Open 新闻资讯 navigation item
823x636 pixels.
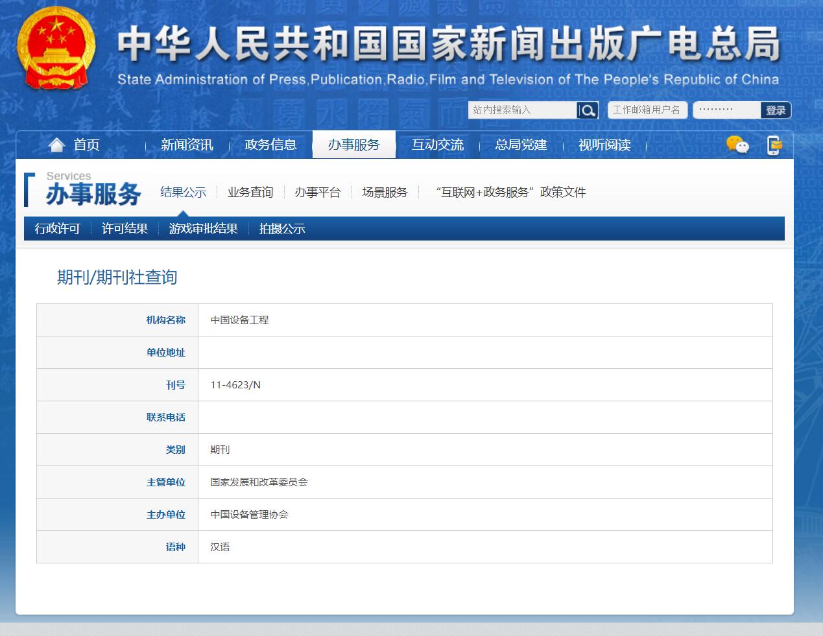pos(187,145)
